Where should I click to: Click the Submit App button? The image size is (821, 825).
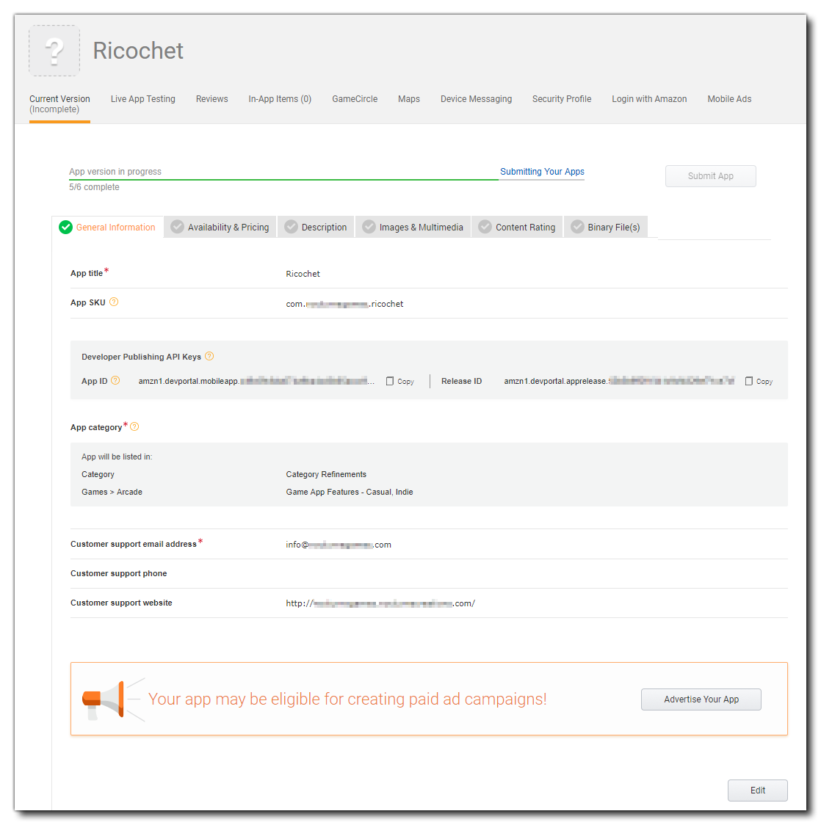click(710, 176)
